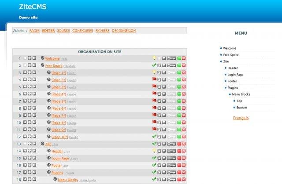Click the red X delete icon for Footer
This screenshot has width=282, height=184.
coord(184,165)
